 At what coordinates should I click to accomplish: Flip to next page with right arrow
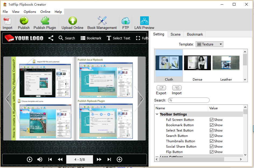(142, 99)
